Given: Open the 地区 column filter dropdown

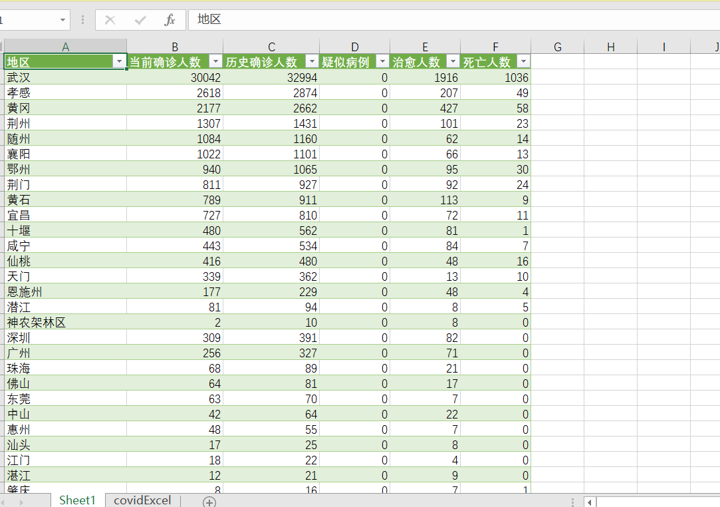Looking at the screenshot, I should coord(120,62).
